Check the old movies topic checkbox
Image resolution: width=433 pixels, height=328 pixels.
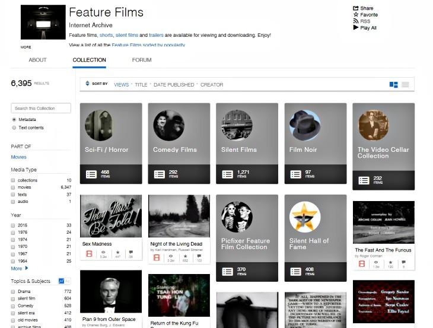tap(12, 320)
